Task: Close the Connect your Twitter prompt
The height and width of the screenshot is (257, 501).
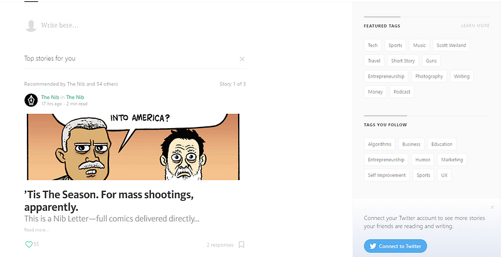Action: pos(492,208)
